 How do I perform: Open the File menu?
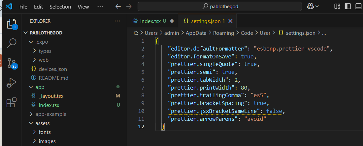(23, 7)
